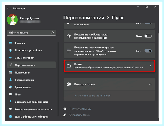This screenshot has width=164, height=126.
Task: Toggle Показывать последние открытые элементы switch
Action: [148, 51]
